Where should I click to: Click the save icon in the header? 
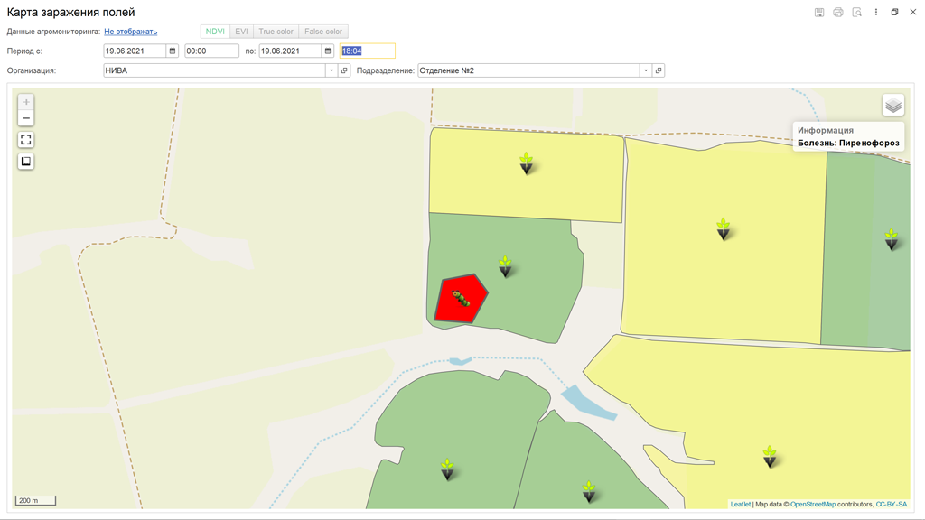pyautogui.click(x=819, y=13)
